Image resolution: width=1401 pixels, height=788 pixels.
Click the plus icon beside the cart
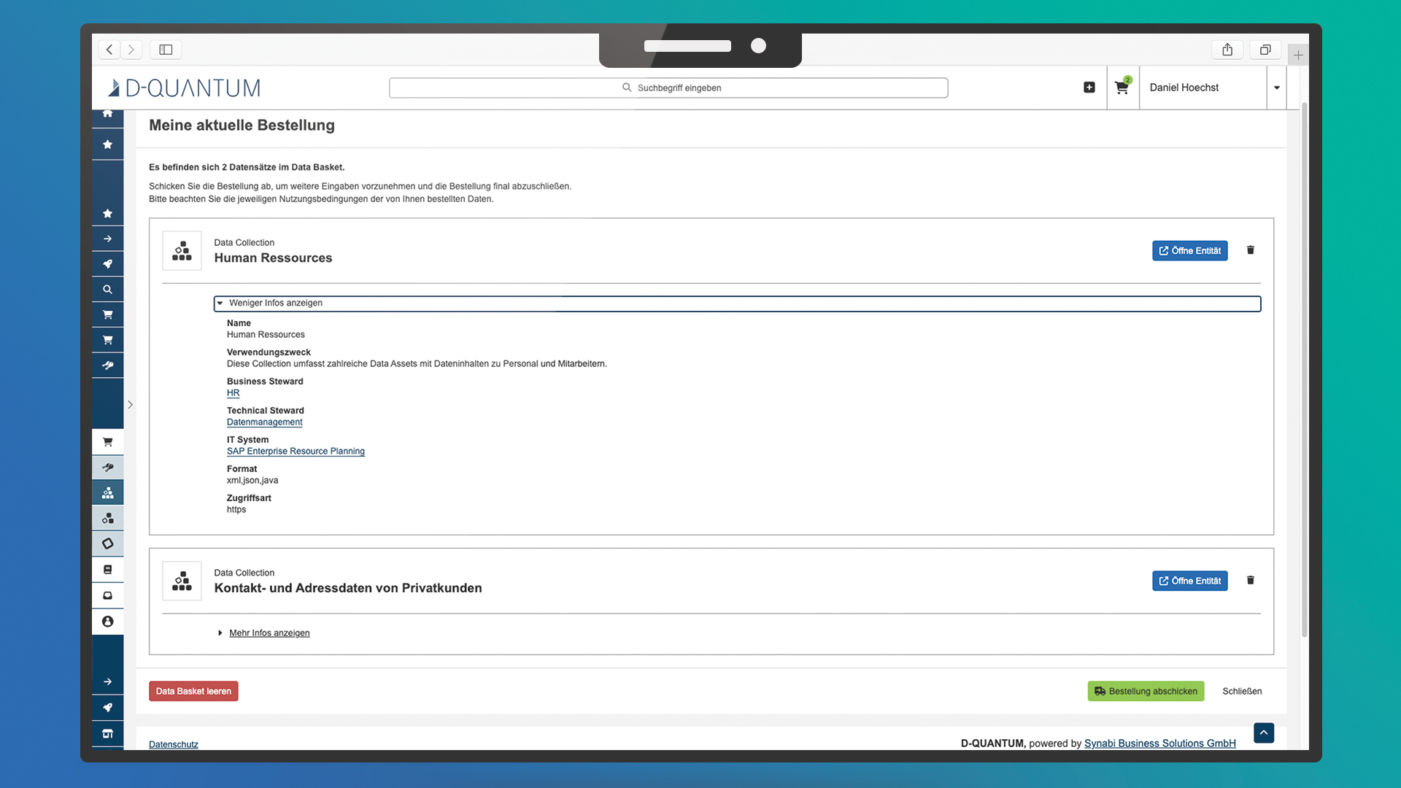pos(1089,88)
